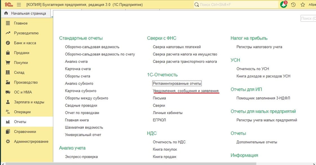Click the Справочники books icon
The image size is (316, 165).
point(8,131)
